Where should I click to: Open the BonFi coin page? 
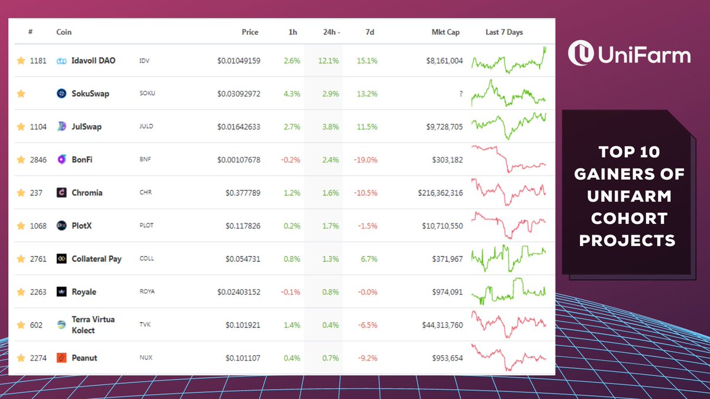point(82,160)
